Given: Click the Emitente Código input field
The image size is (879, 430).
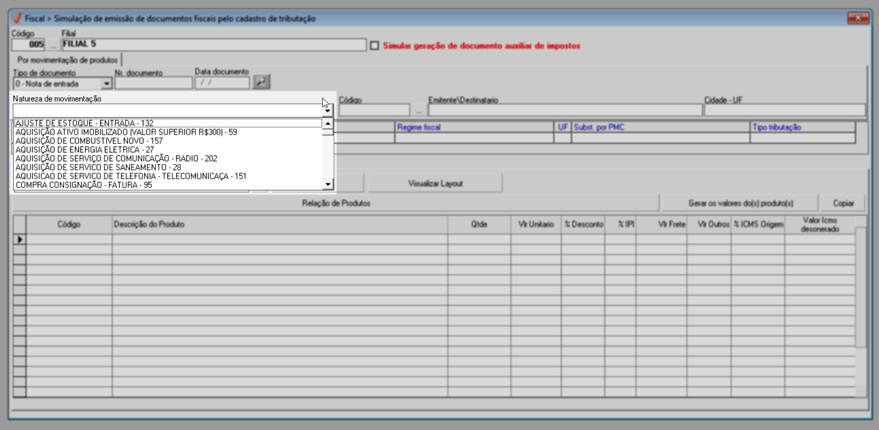Looking at the screenshot, I should tap(375, 111).
